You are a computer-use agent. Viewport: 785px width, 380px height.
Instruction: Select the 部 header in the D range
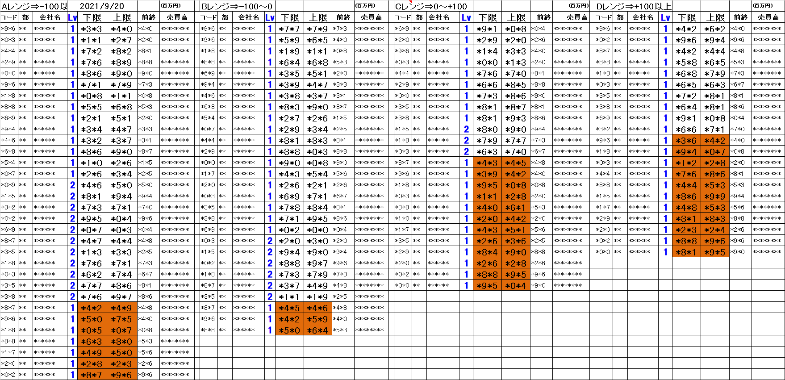click(620, 17)
